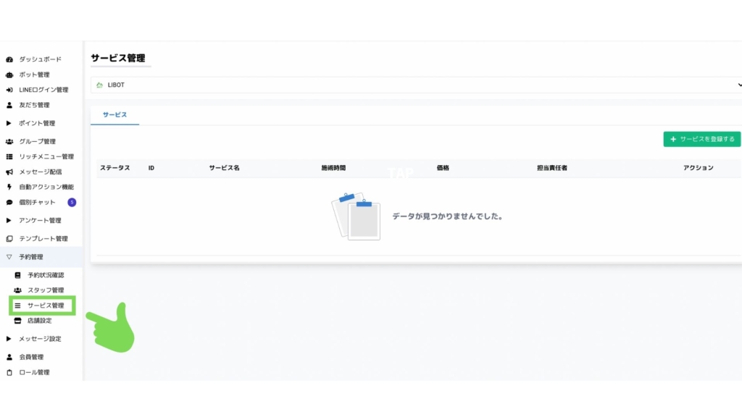The image size is (742, 417).
Task: Select the サービス tab
Action: coord(114,115)
